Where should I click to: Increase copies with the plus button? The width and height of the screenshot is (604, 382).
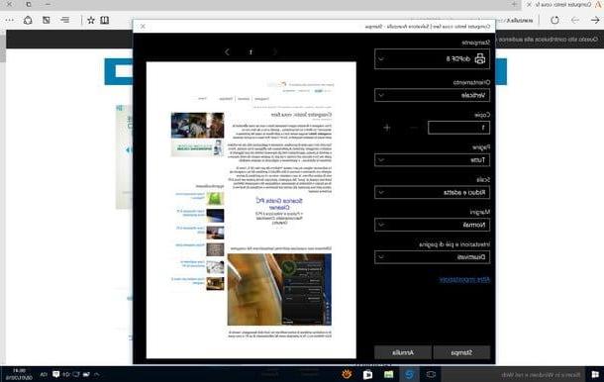(387, 128)
